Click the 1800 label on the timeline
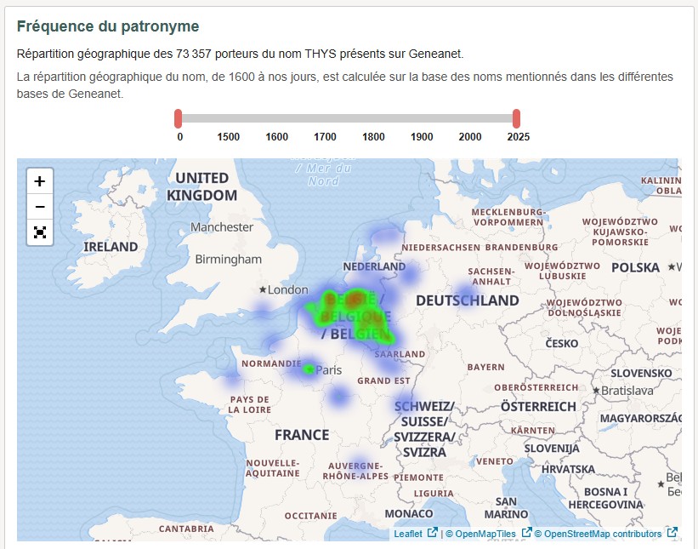Screen dimensions: 698x549 click(x=372, y=135)
